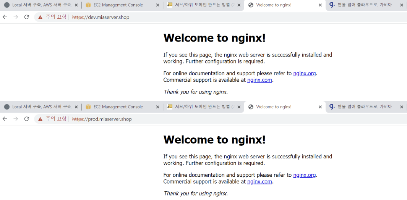This screenshot has height=200, width=407.
Task: Go forward in the prod.miaserver.shop window
Action: (16, 119)
